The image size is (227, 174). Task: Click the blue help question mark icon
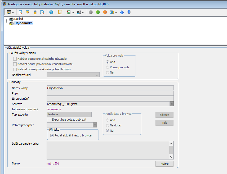[x=51, y=12]
